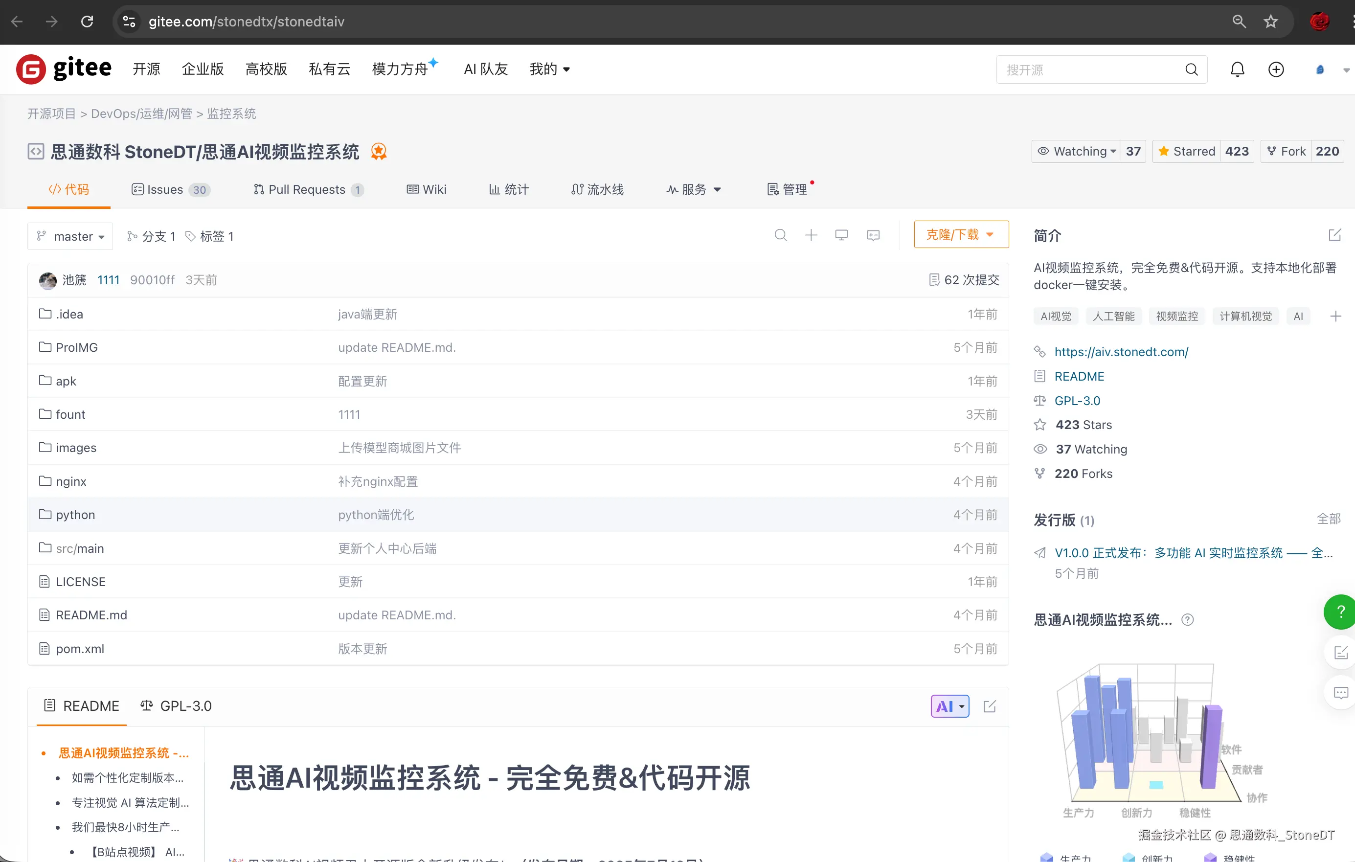Click the plus icon to add topic tag
Image resolution: width=1355 pixels, height=862 pixels.
(1335, 316)
